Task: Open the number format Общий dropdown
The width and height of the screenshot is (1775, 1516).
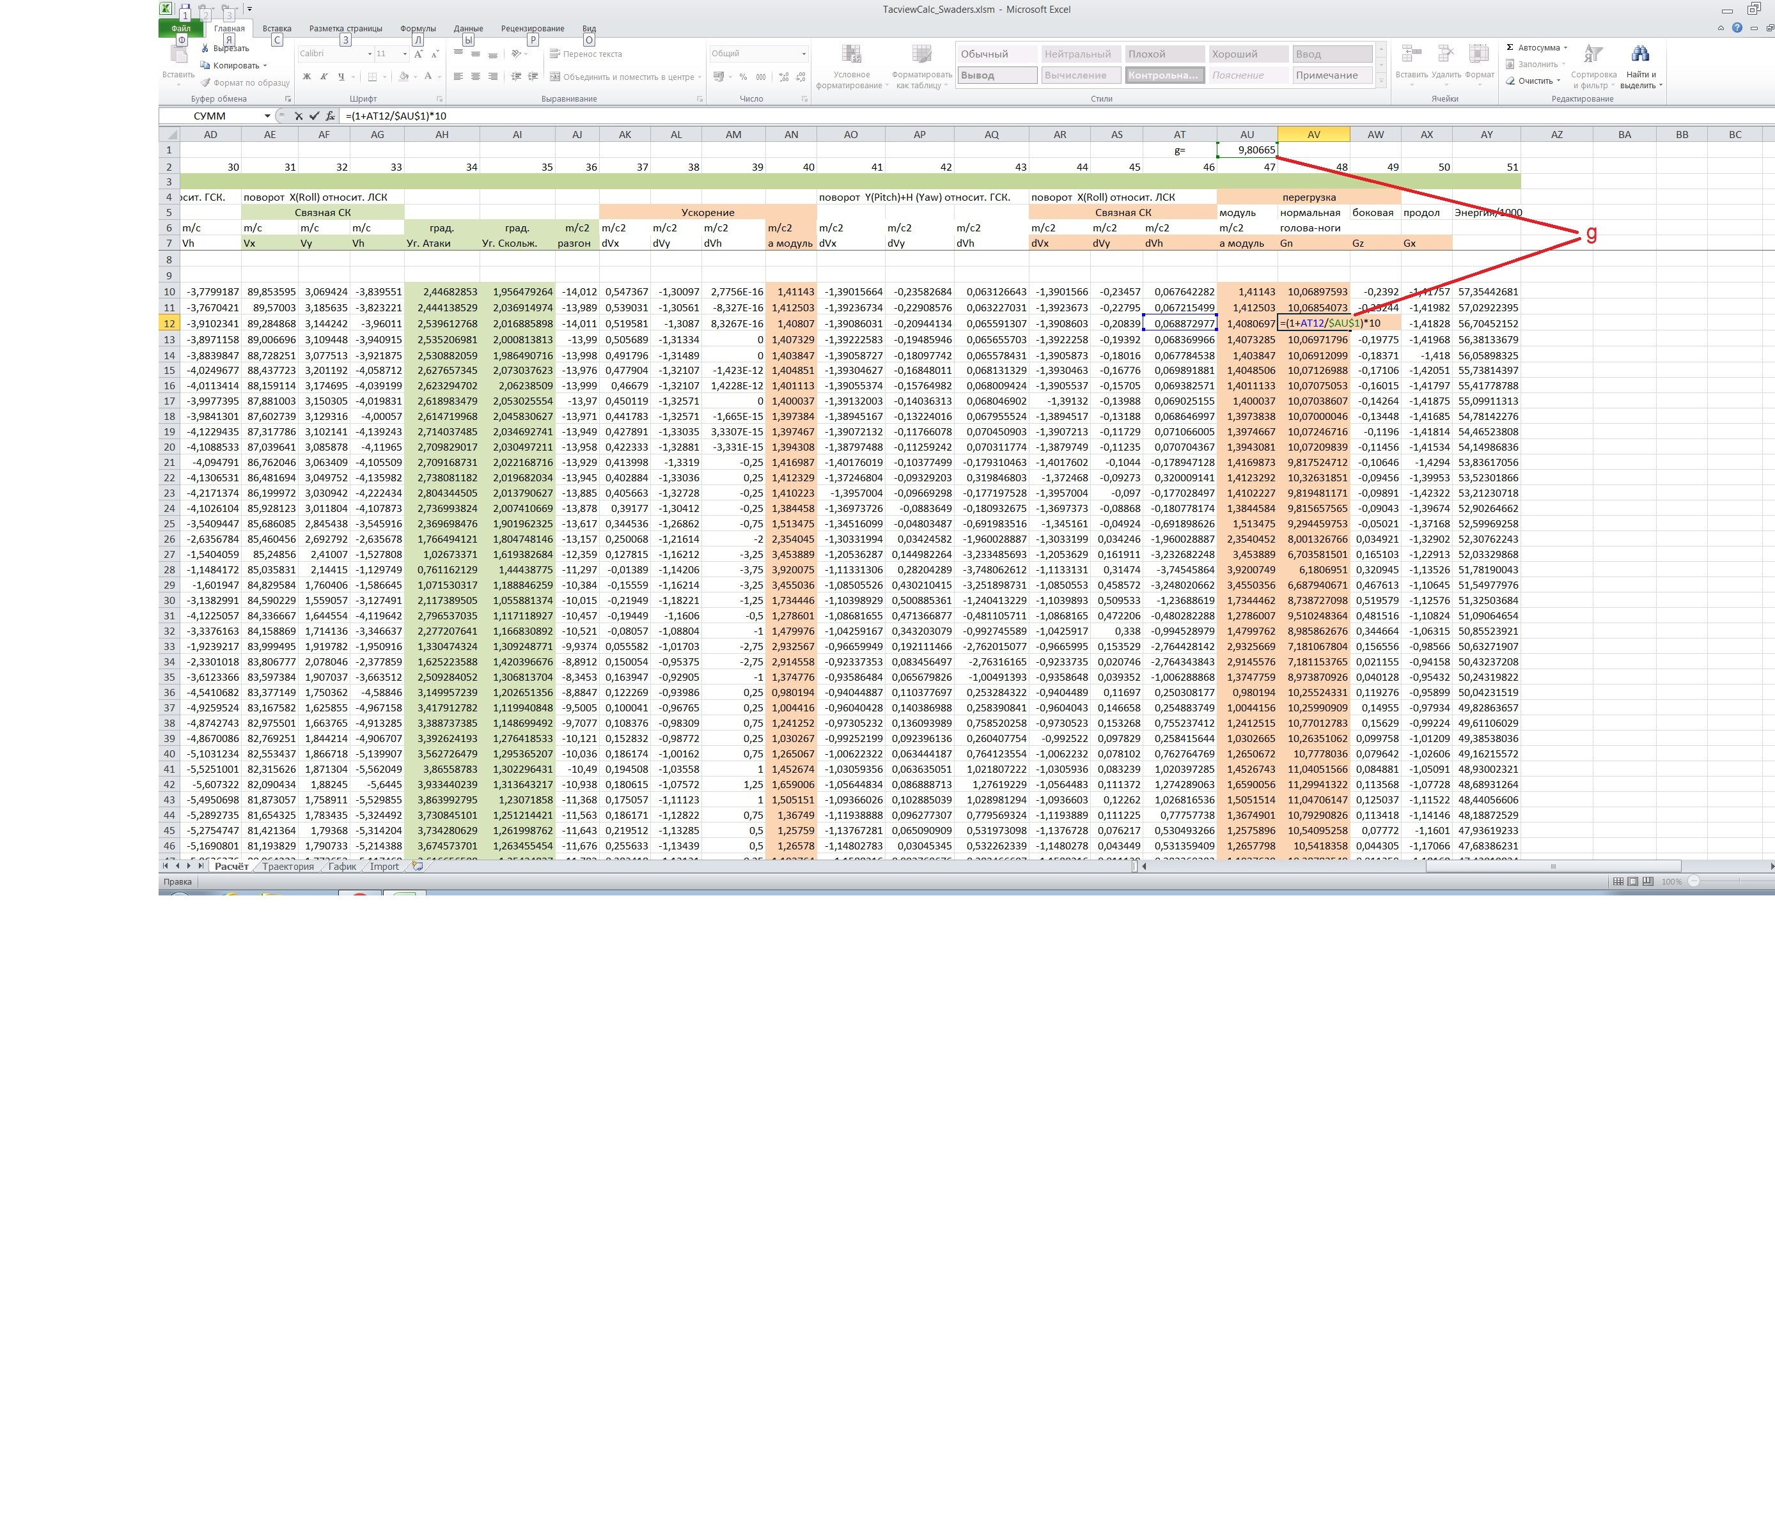Action: pos(804,54)
